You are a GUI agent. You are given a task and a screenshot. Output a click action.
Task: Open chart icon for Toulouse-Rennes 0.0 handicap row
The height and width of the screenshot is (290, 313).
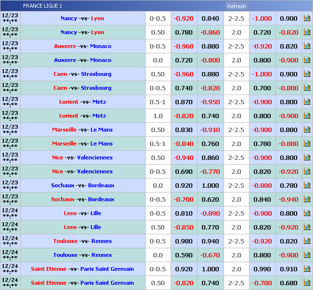coord(307,255)
